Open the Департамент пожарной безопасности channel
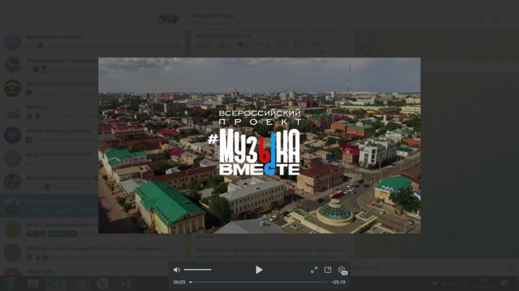 click(x=93, y=253)
